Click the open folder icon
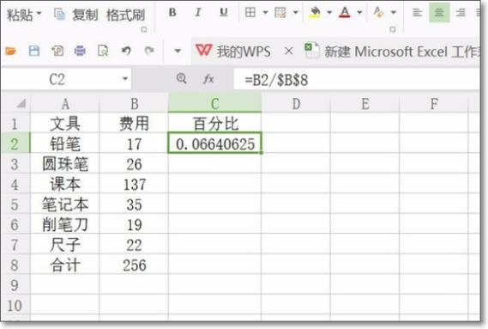This screenshot has height=329, width=488. [x=10, y=51]
